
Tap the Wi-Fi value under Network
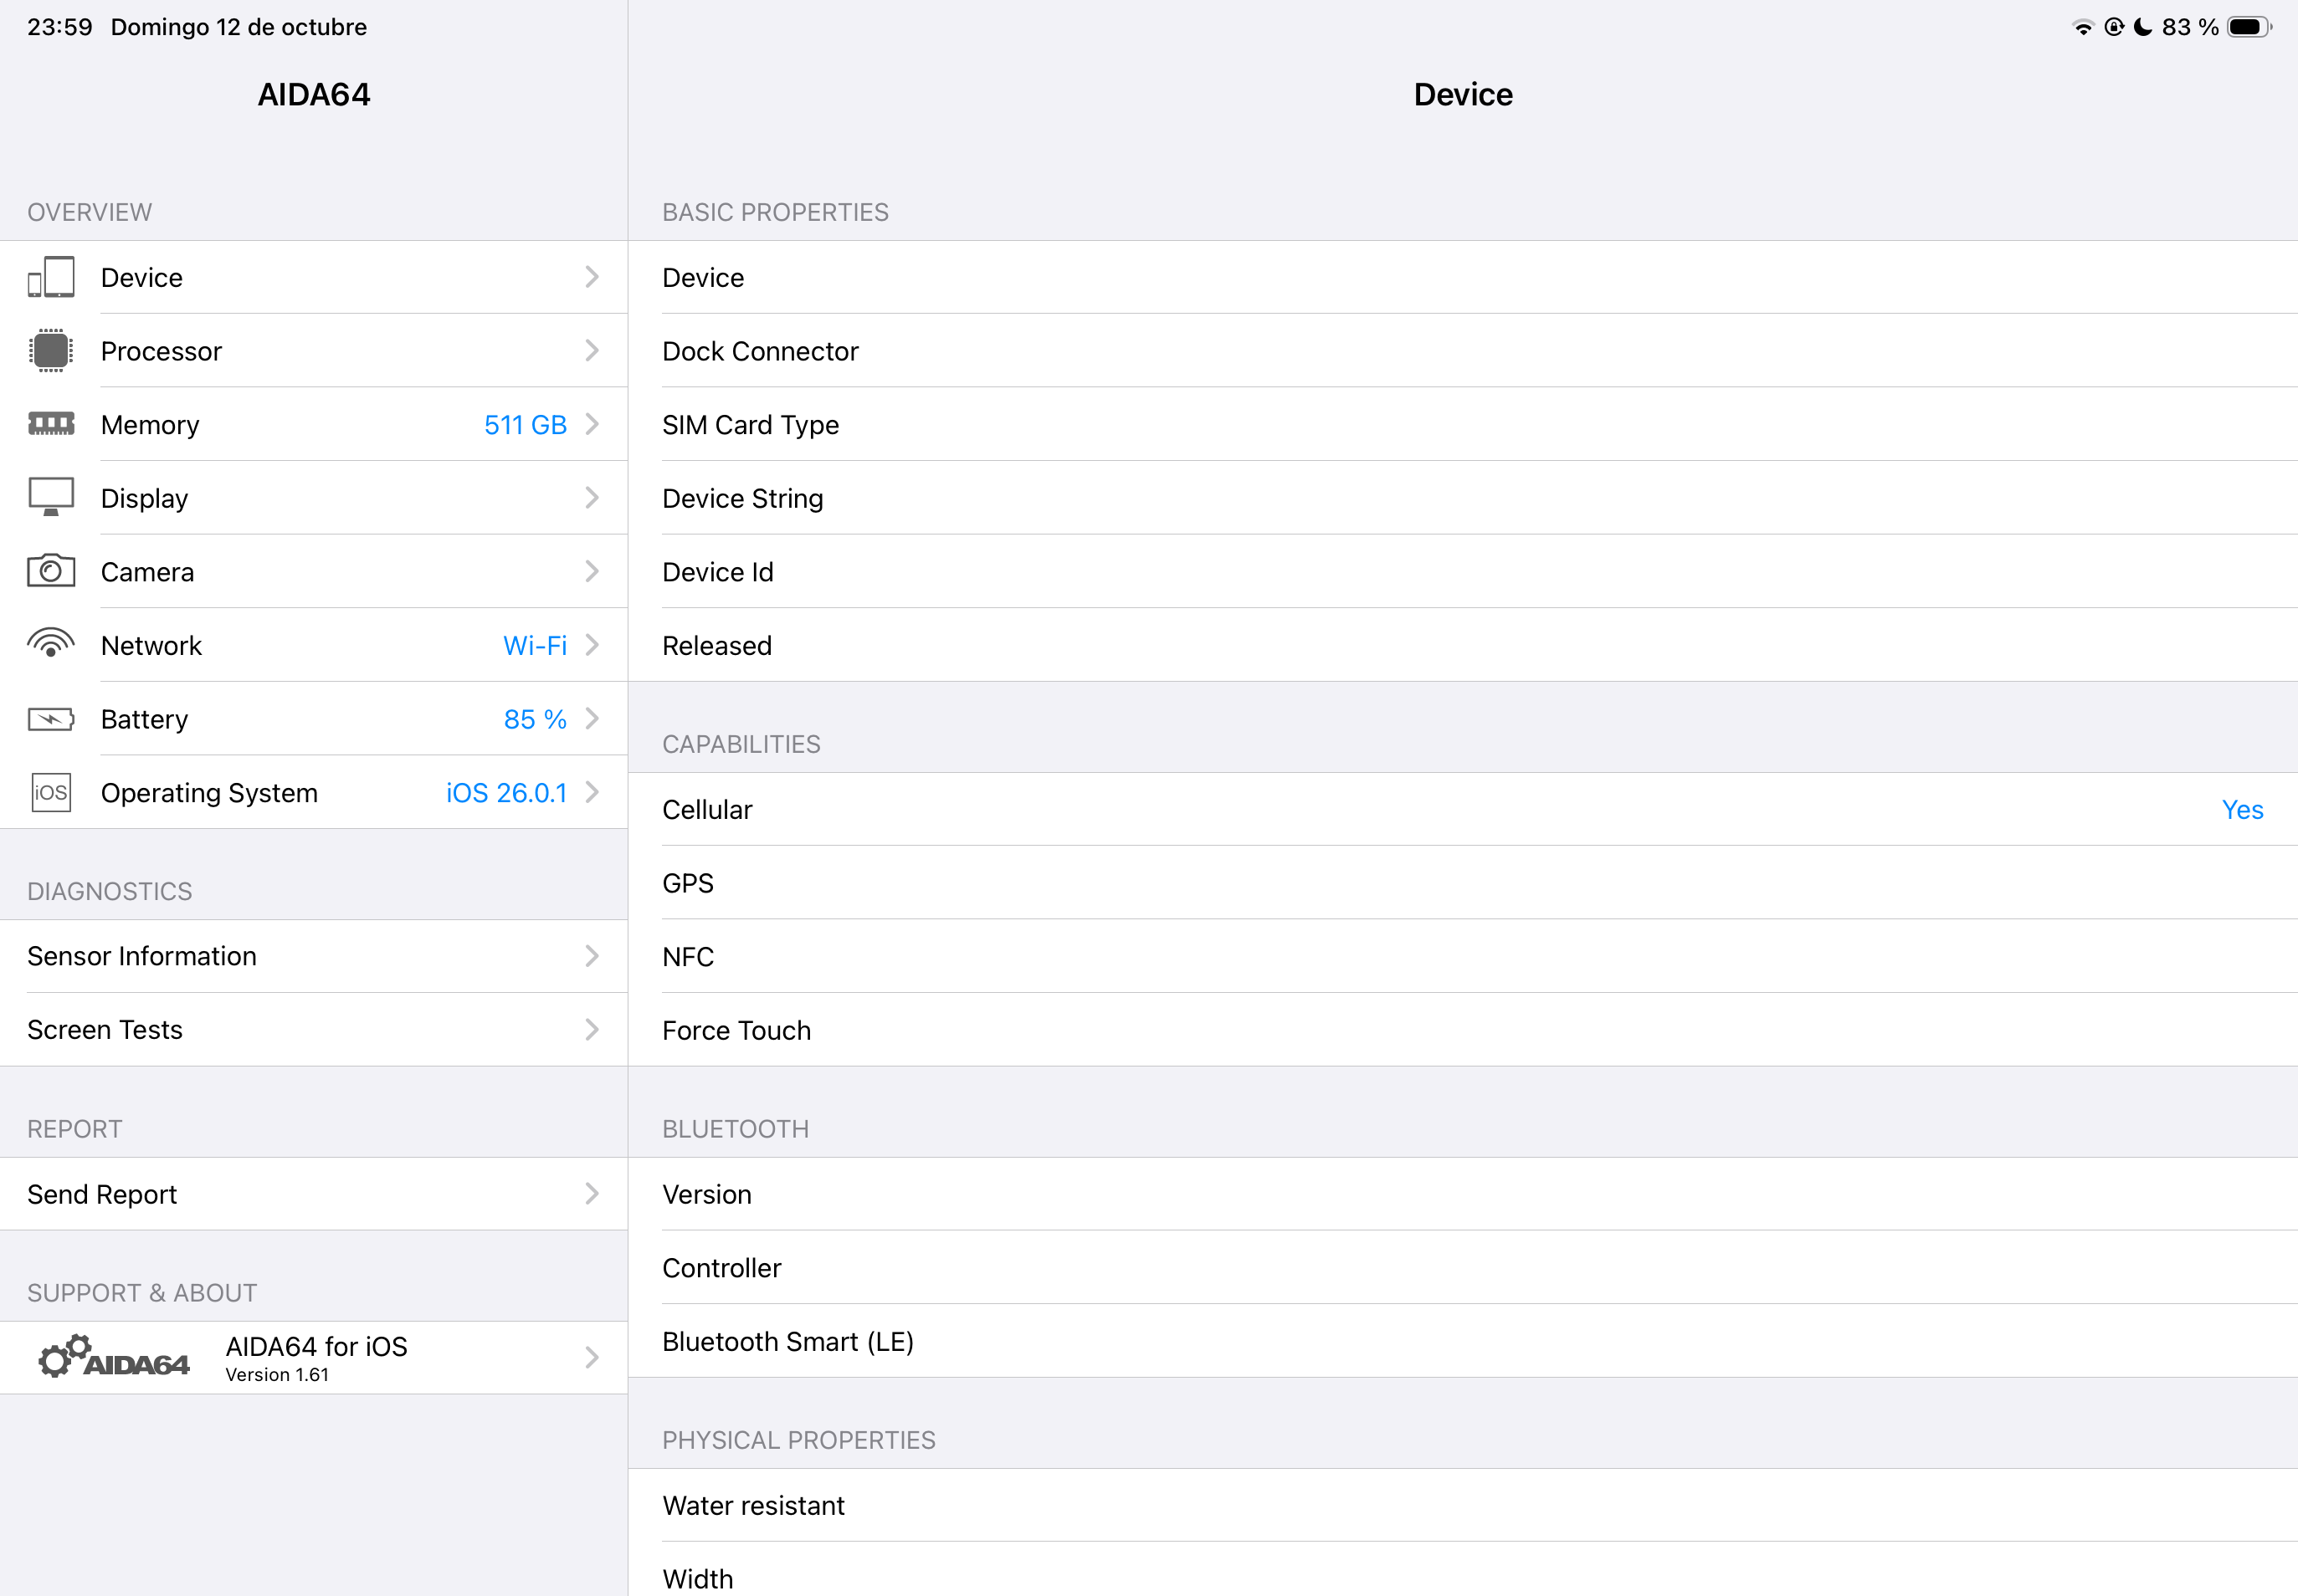[x=534, y=646]
